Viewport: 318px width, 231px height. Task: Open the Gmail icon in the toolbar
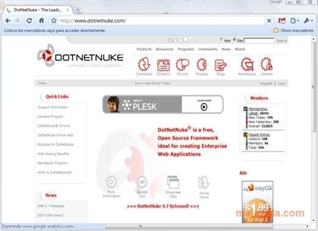pos(282,20)
